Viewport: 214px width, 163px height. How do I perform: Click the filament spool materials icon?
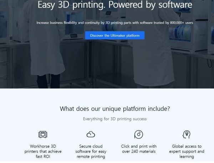pos(139,134)
